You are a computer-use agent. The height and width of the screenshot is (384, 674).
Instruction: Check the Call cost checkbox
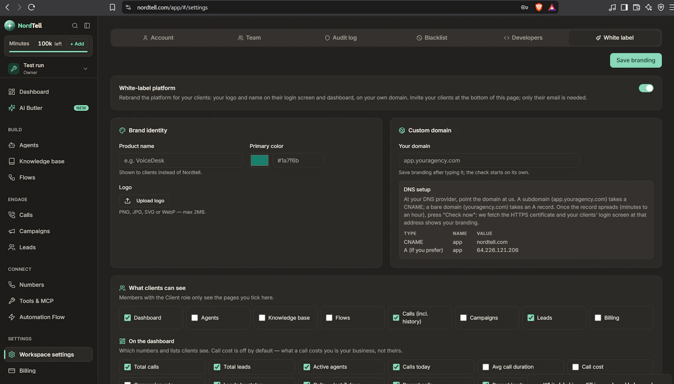(575, 367)
